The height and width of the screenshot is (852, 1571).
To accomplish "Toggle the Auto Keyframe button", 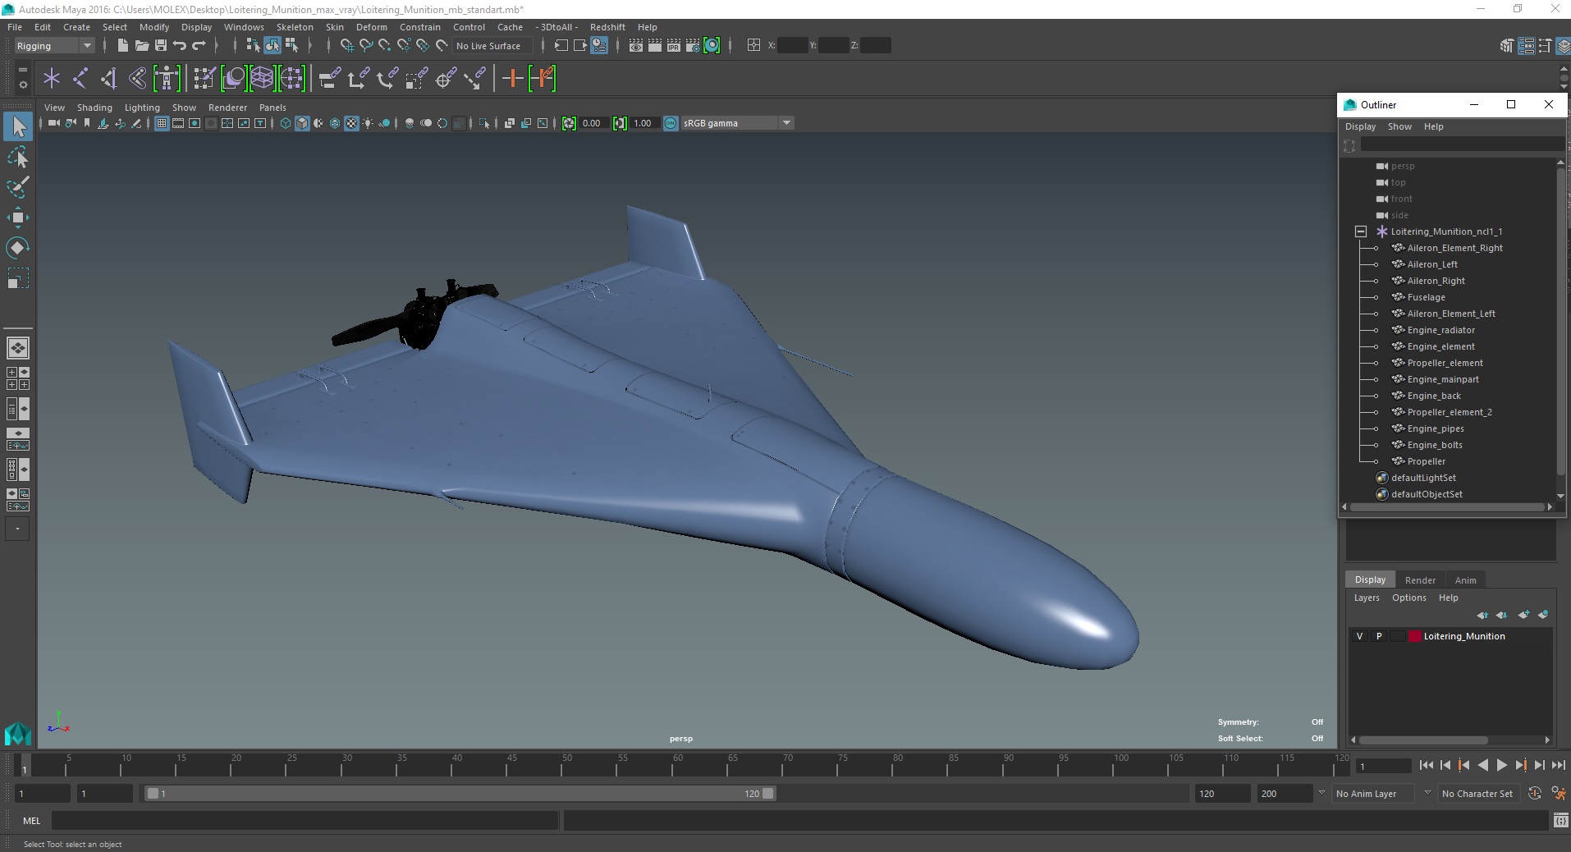I will click(x=1535, y=793).
